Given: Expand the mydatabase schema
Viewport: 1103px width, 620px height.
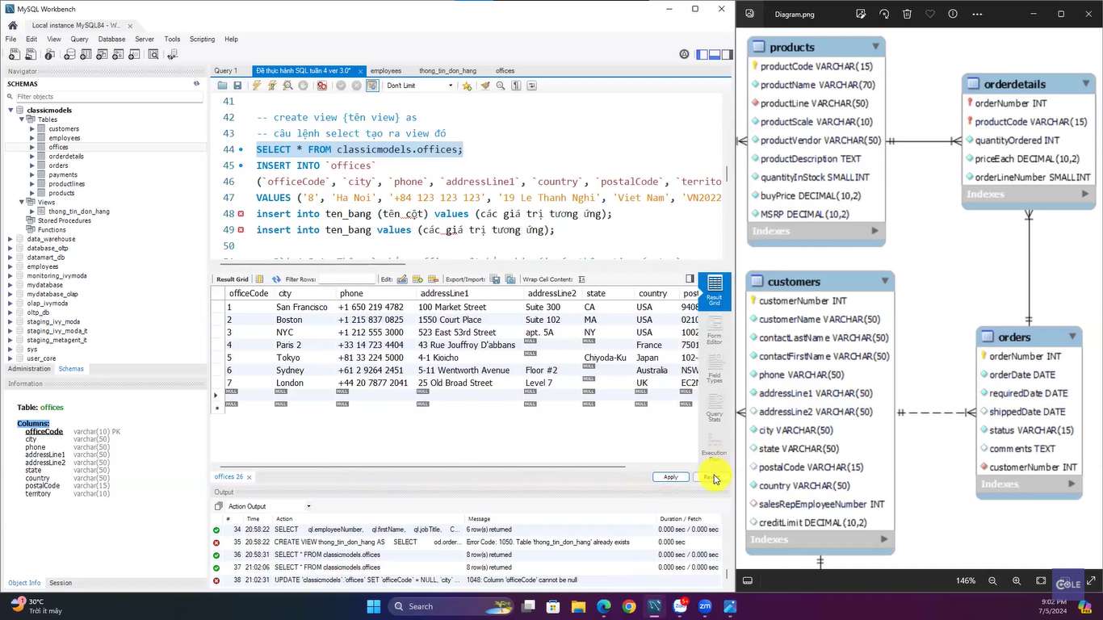Looking at the screenshot, I should coord(10,285).
